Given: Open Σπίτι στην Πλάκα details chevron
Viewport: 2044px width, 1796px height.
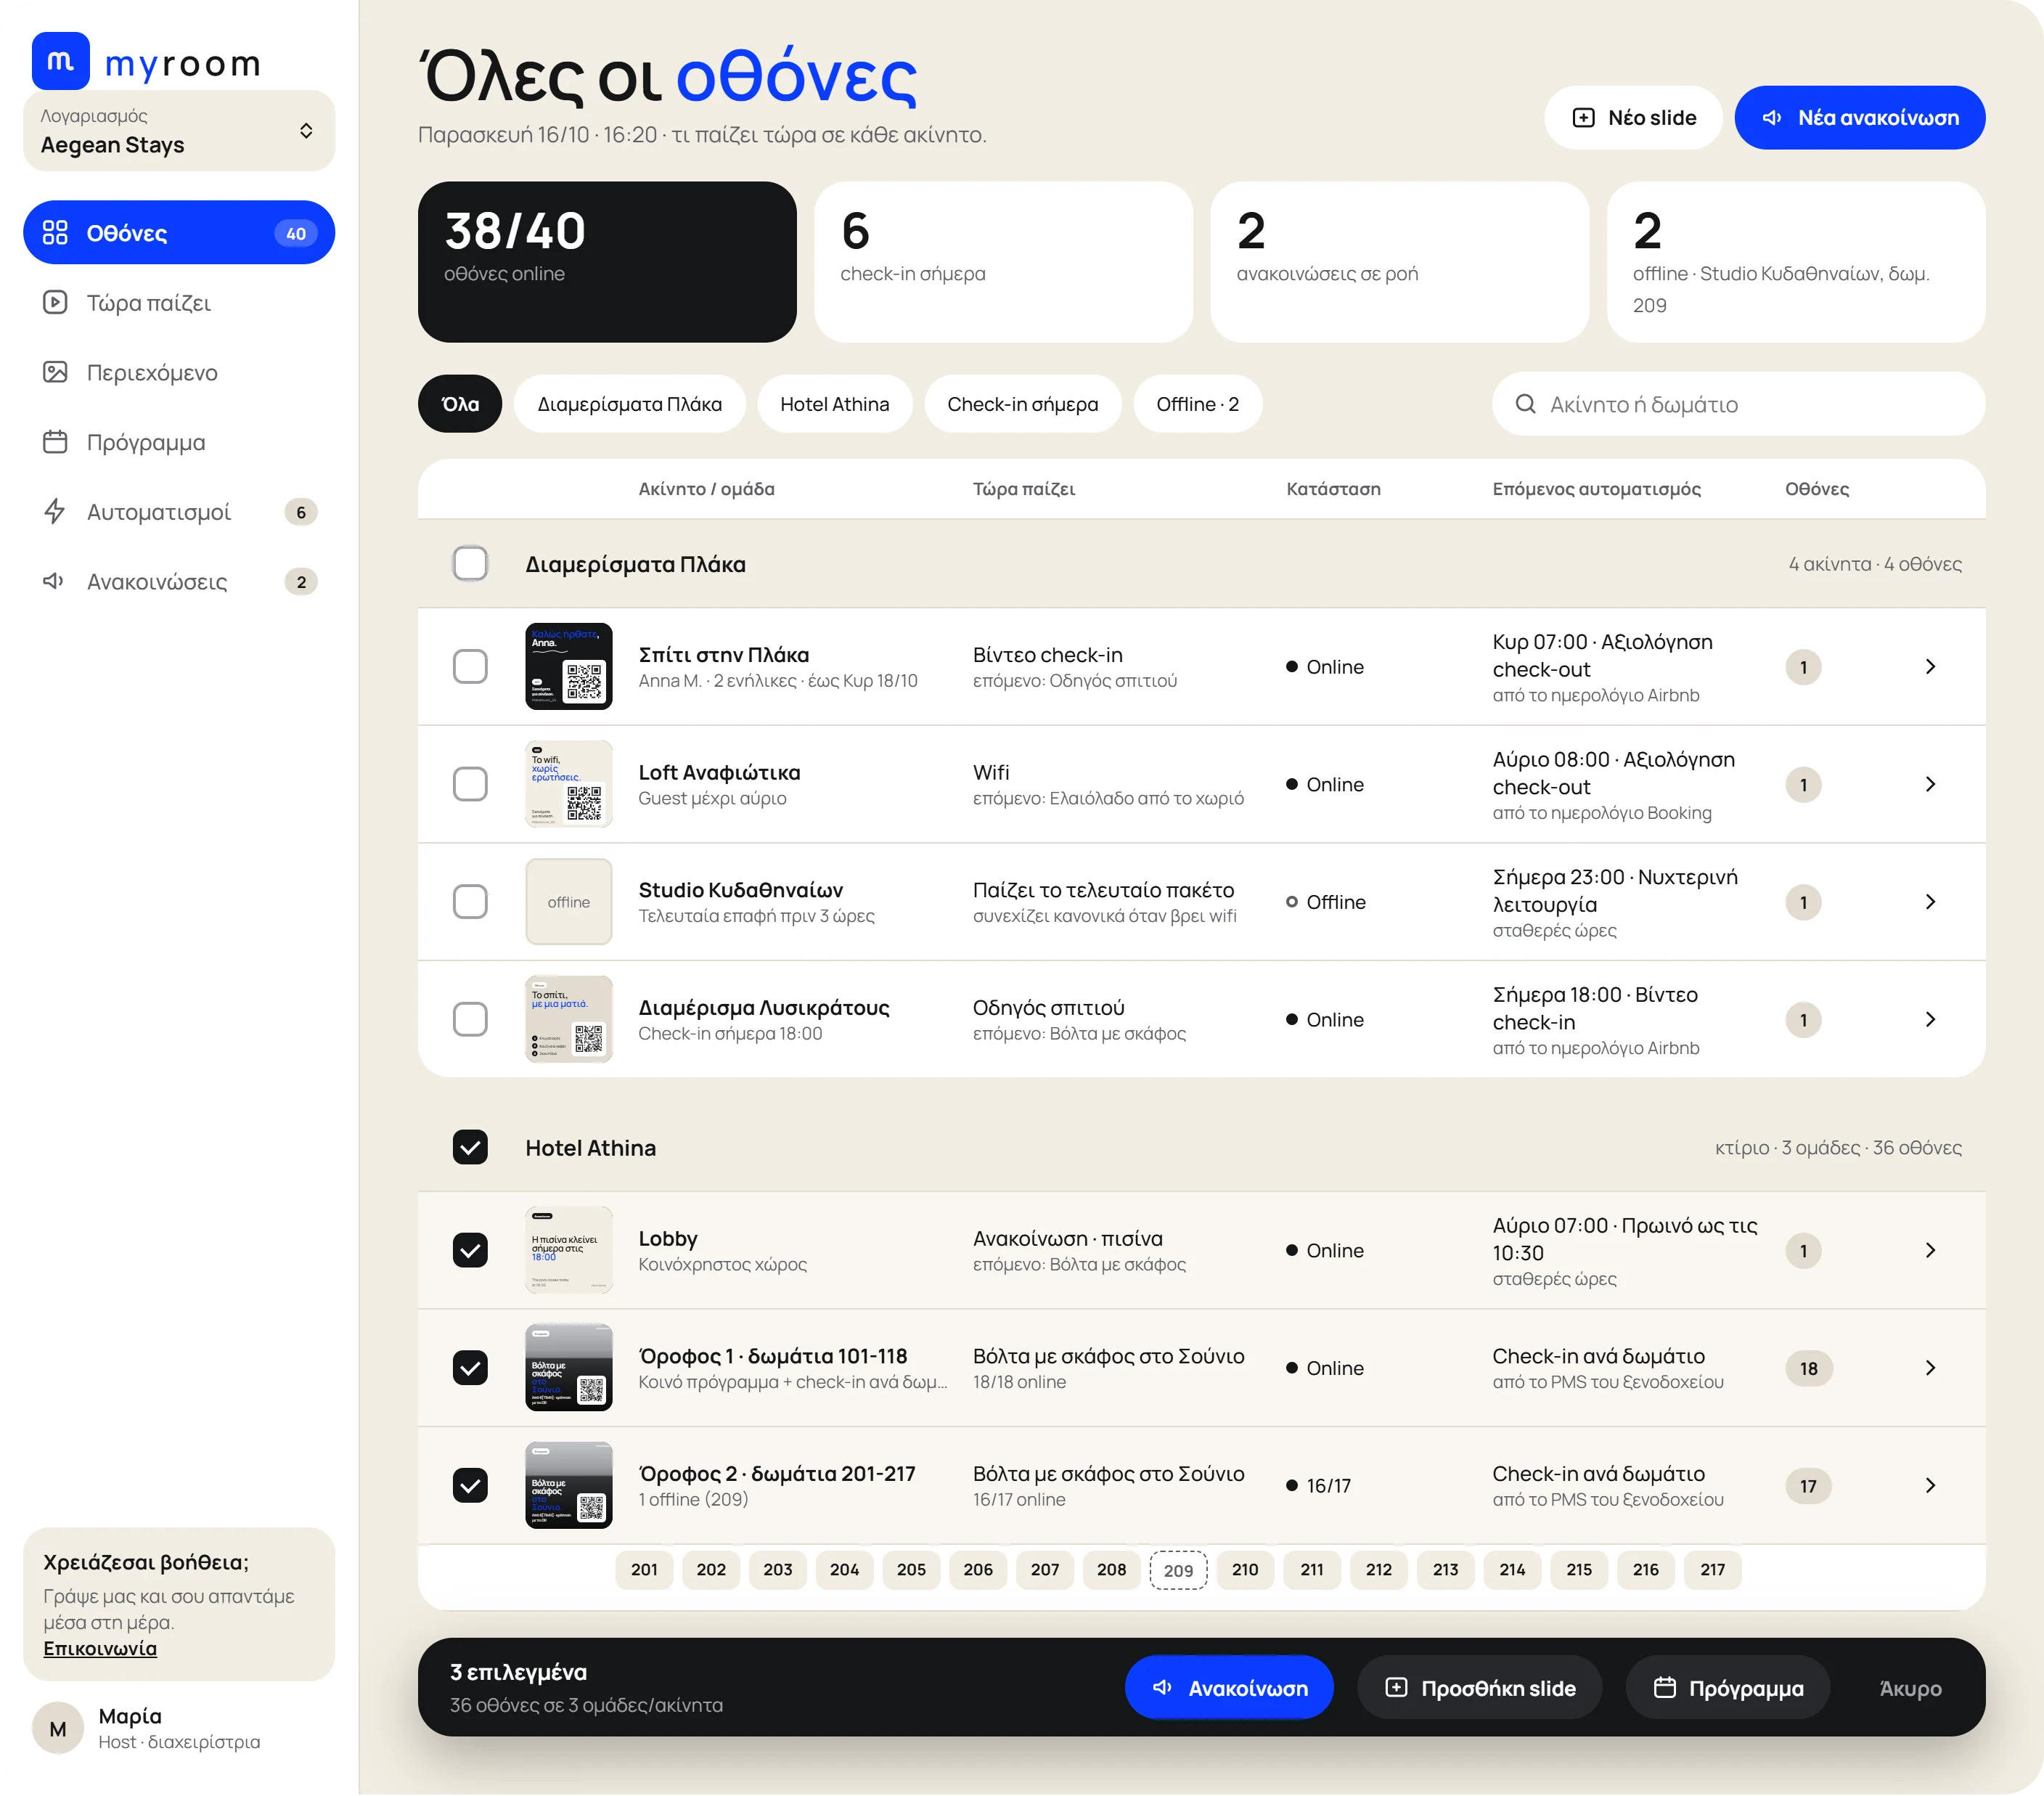Looking at the screenshot, I should 1930,667.
